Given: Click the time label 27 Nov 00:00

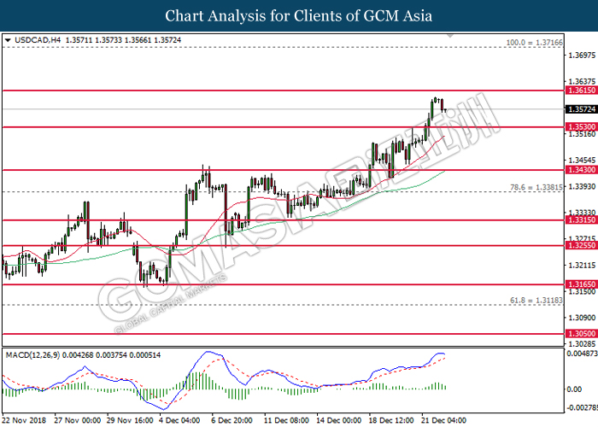Looking at the screenshot, I should (78, 420).
